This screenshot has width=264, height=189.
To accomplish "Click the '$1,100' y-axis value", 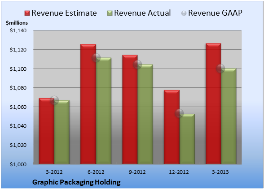I will 18,69.
